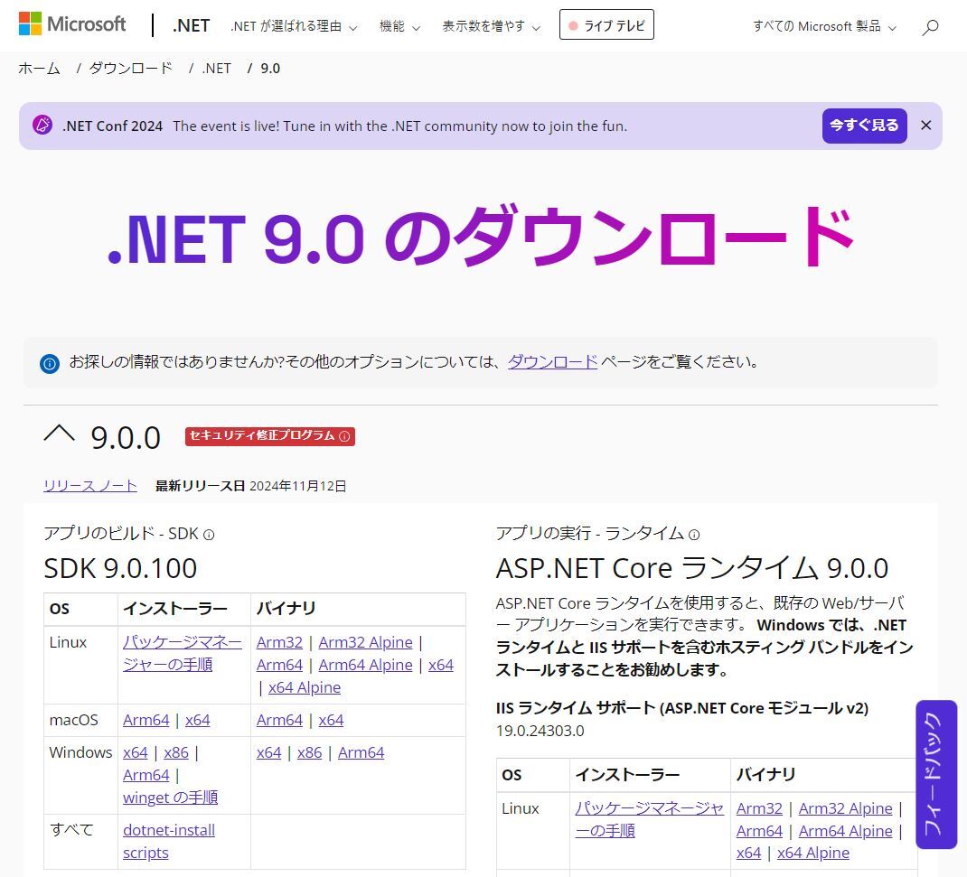Click the macOS row label in SDK table
Image resolution: width=967 pixels, height=877 pixels.
coord(73,720)
